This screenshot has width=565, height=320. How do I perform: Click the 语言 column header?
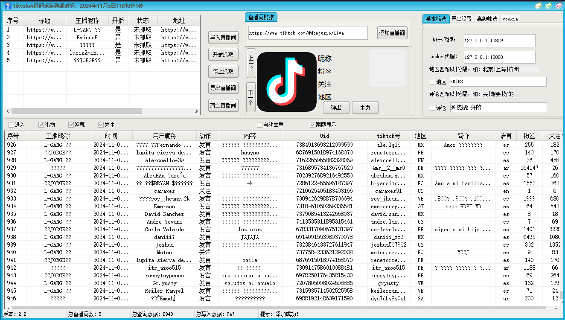pyautogui.click(x=506, y=136)
